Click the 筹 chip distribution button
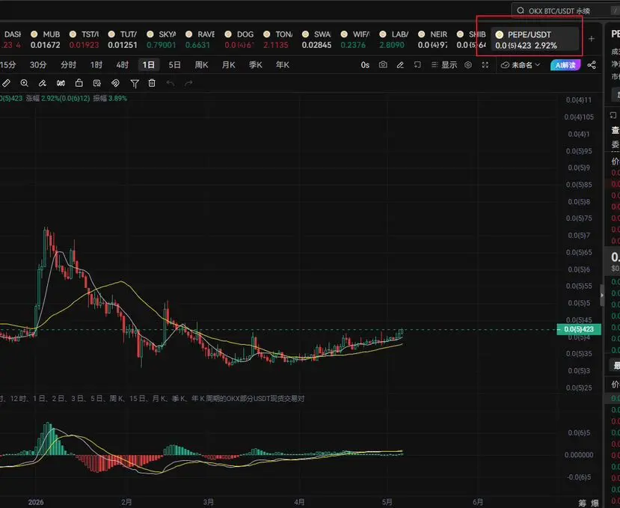The height and width of the screenshot is (508, 620). tap(582, 503)
